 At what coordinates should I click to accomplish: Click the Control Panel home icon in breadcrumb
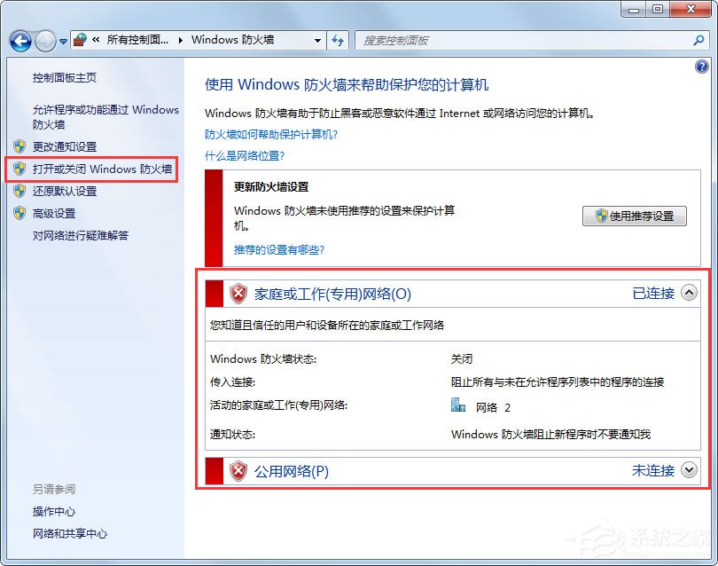(79, 40)
